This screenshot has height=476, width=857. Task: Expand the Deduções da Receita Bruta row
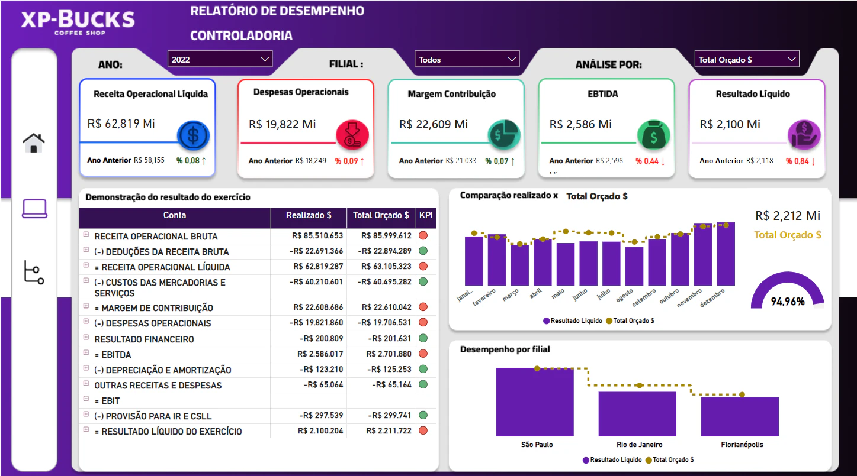click(86, 250)
